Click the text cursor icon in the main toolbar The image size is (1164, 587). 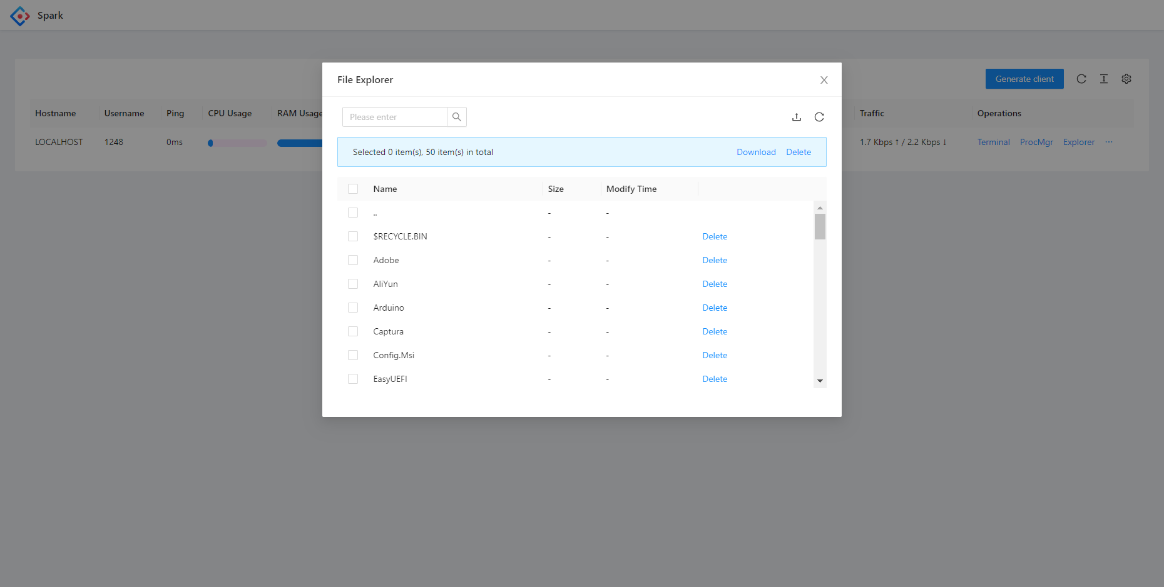[1104, 79]
